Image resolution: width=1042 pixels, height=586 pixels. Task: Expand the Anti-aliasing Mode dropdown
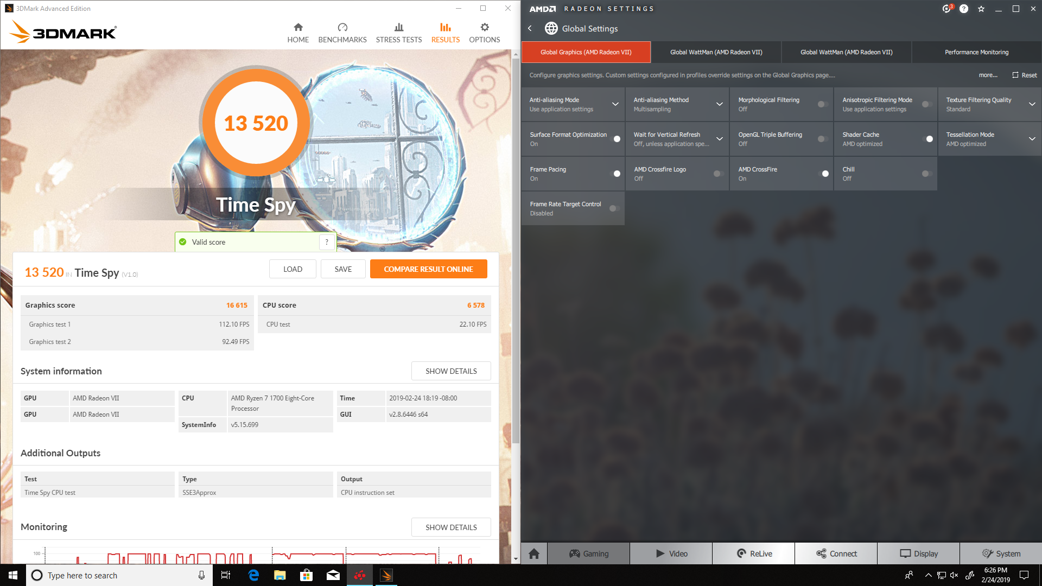[x=615, y=104]
